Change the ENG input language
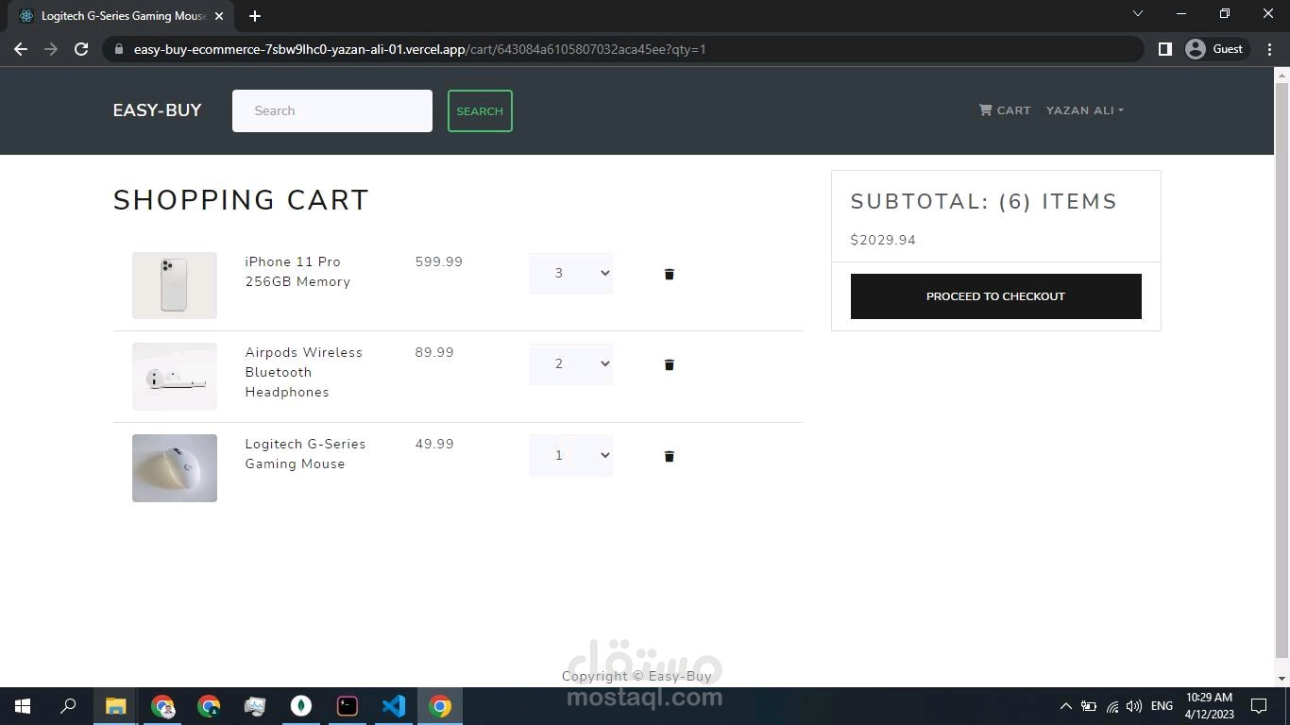Image resolution: width=1290 pixels, height=725 pixels. pyautogui.click(x=1162, y=706)
